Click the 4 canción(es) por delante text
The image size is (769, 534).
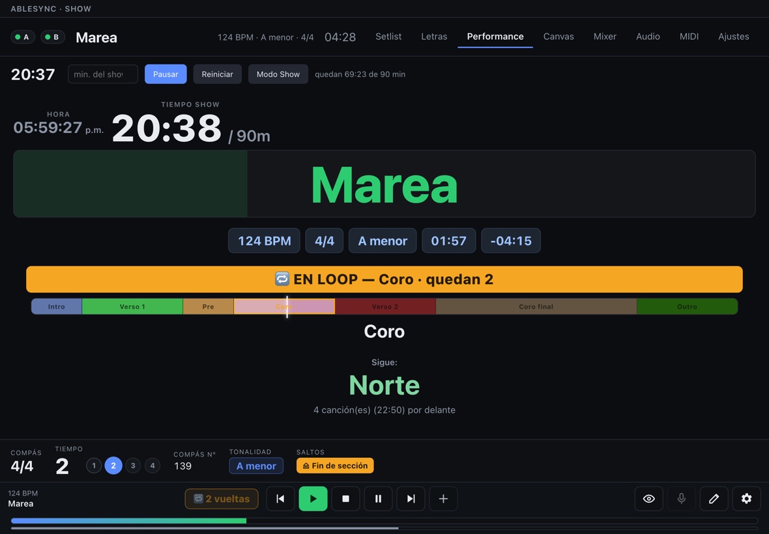(x=384, y=410)
